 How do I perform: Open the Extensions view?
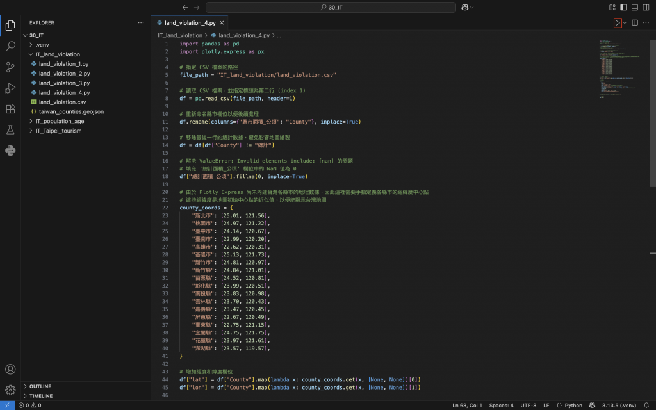[10, 109]
